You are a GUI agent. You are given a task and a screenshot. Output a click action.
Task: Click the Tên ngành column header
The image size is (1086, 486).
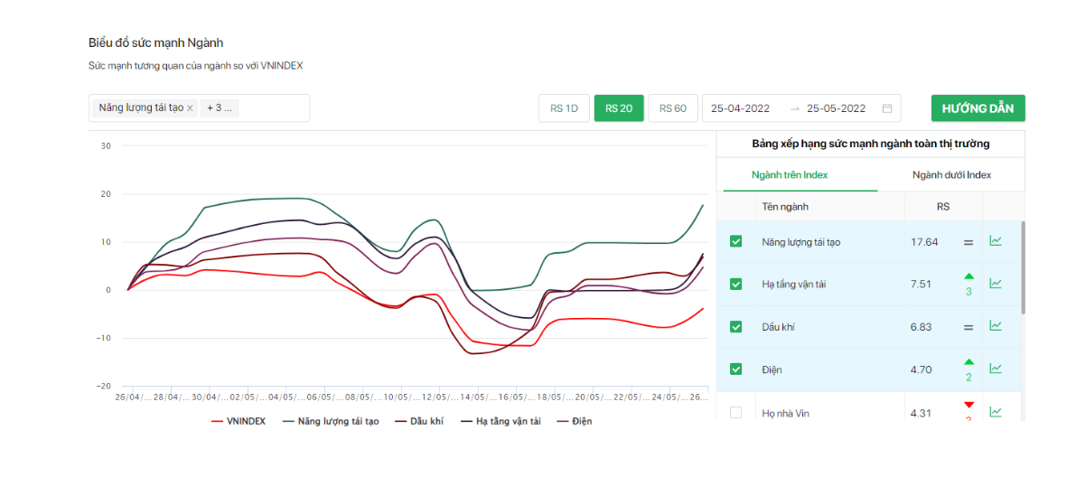[785, 207]
